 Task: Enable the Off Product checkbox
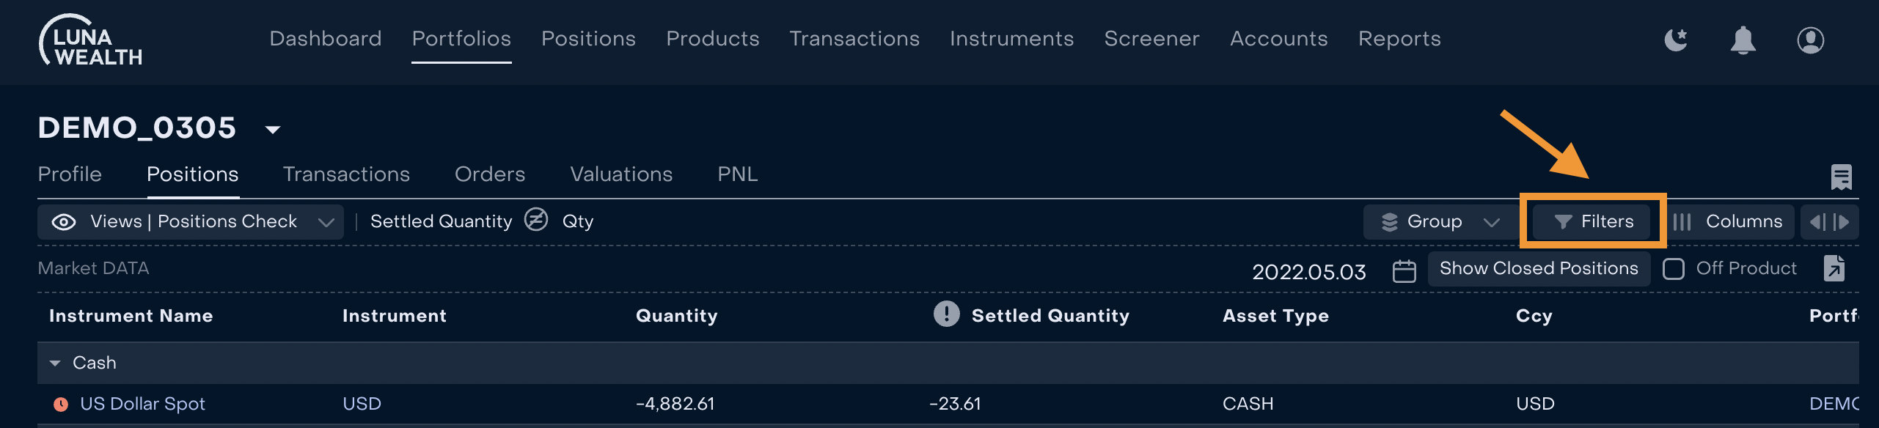click(1673, 269)
